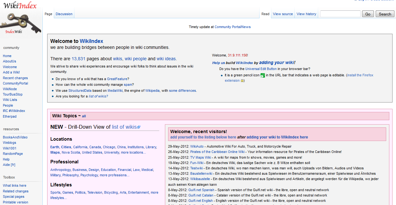Click the adding your wiki link

point(277,62)
